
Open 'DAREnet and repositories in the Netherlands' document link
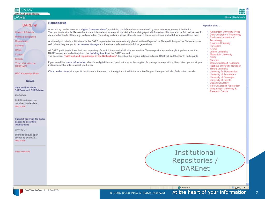pyautogui.click(x=90, y=56)
